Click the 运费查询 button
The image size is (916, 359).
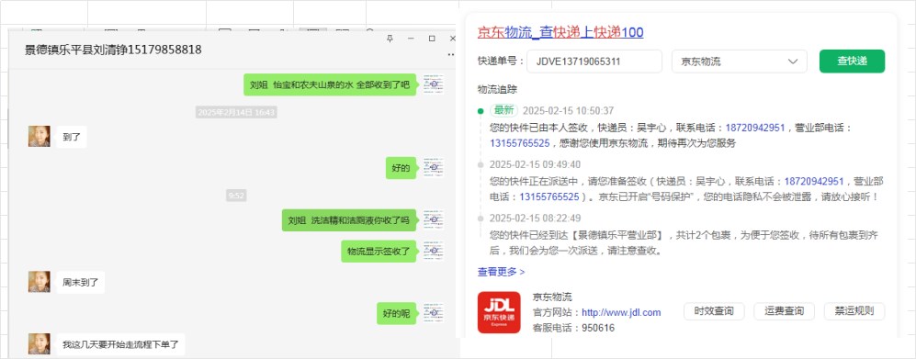(x=784, y=311)
